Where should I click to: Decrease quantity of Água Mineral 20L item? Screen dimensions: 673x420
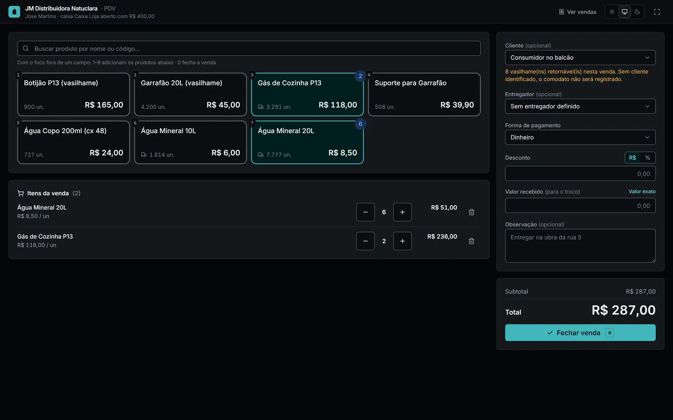pyautogui.click(x=365, y=212)
